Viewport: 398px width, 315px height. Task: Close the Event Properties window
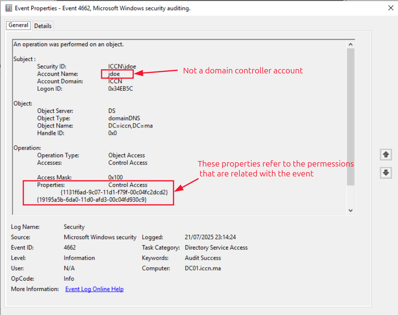click(x=390, y=8)
